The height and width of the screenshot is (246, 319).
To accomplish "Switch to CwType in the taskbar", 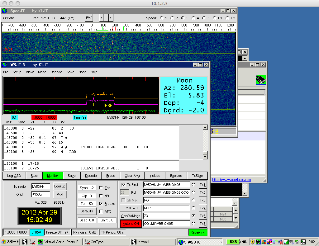I will pos(106,242).
